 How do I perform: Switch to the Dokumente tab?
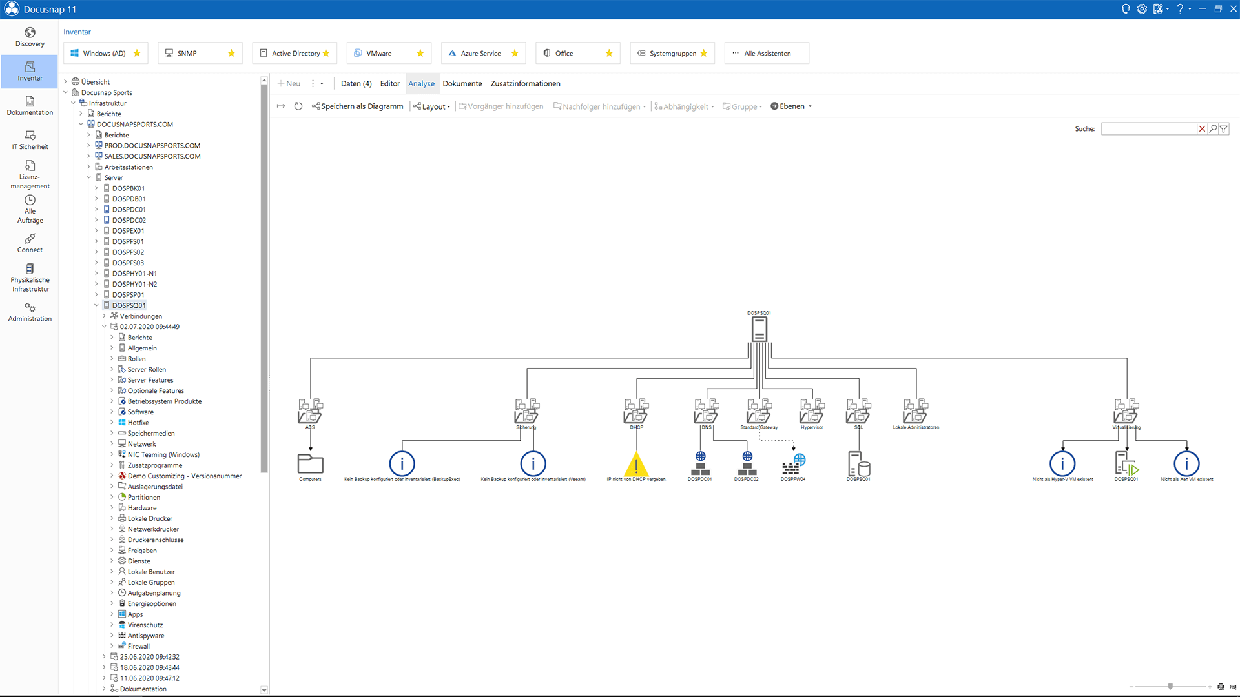pos(462,84)
